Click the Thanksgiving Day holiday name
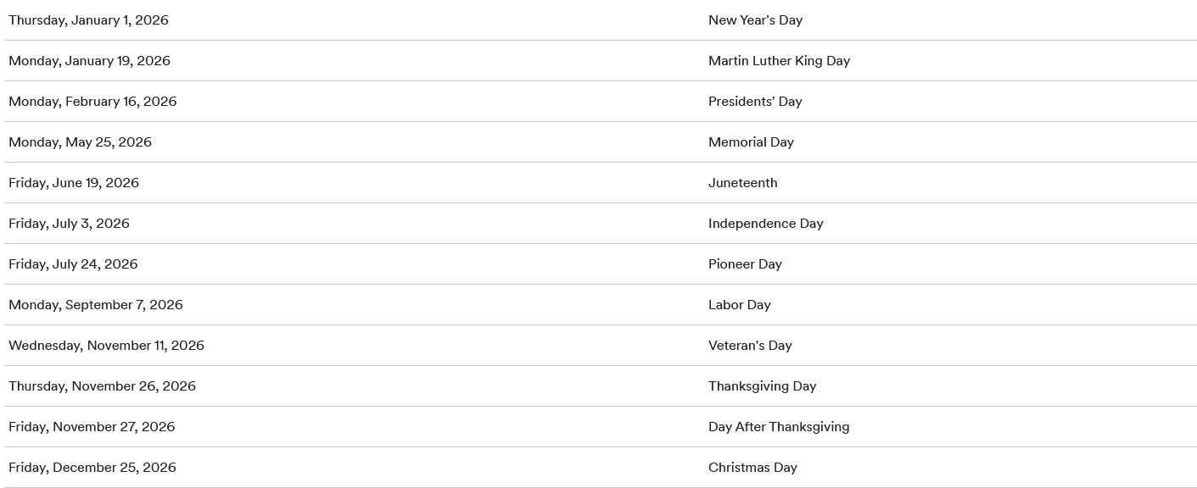Screen dimensions: 1197x488 point(762,386)
